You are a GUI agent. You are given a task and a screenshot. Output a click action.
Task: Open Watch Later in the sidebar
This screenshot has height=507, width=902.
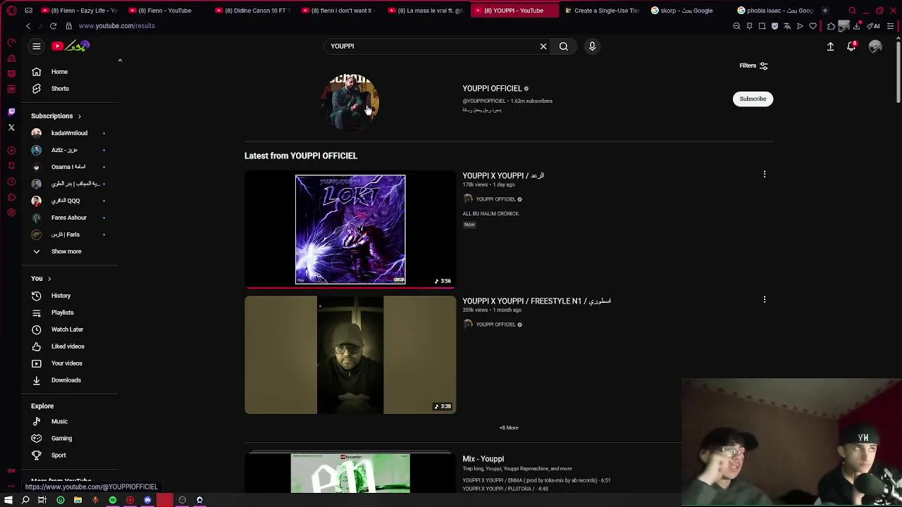pyautogui.click(x=70, y=330)
